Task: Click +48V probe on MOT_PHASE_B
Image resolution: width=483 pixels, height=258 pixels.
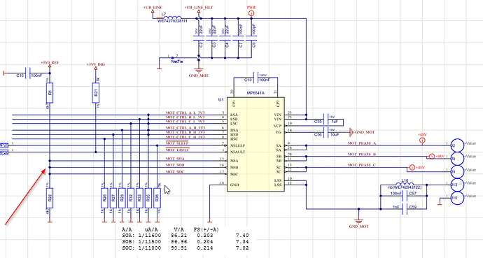Action: click(x=432, y=157)
